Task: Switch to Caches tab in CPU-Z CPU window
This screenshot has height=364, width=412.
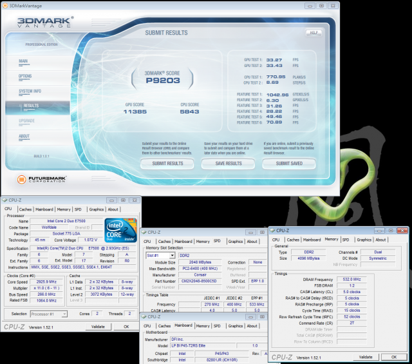Action: point(26,209)
